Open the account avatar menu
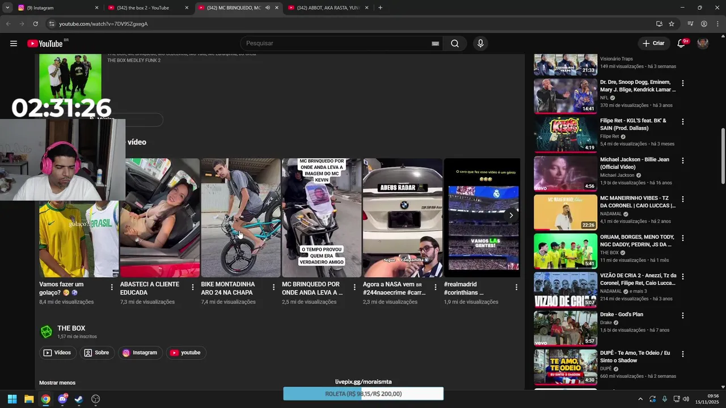 [703, 44]
